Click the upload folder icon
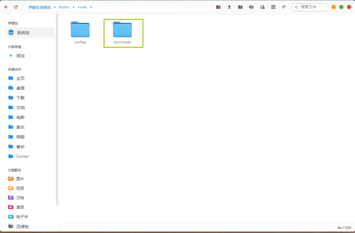 pos(240,7)
